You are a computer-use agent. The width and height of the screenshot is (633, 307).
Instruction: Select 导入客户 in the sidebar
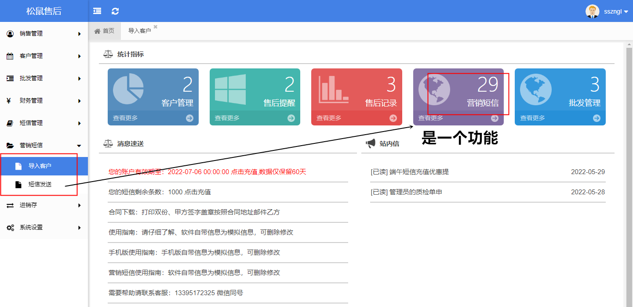(40, 166)
